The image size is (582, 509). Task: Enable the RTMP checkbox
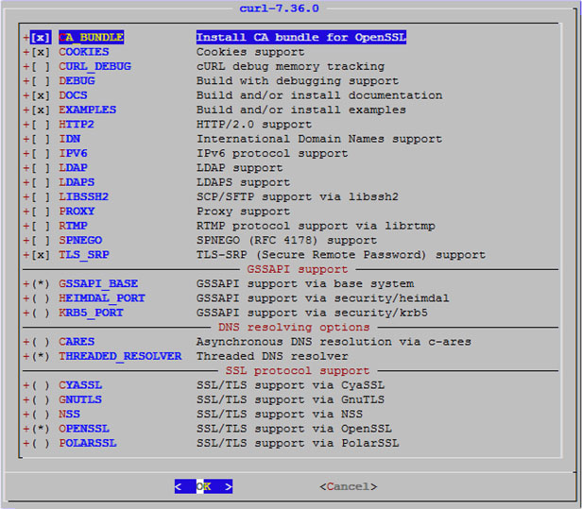pos(41,226)
